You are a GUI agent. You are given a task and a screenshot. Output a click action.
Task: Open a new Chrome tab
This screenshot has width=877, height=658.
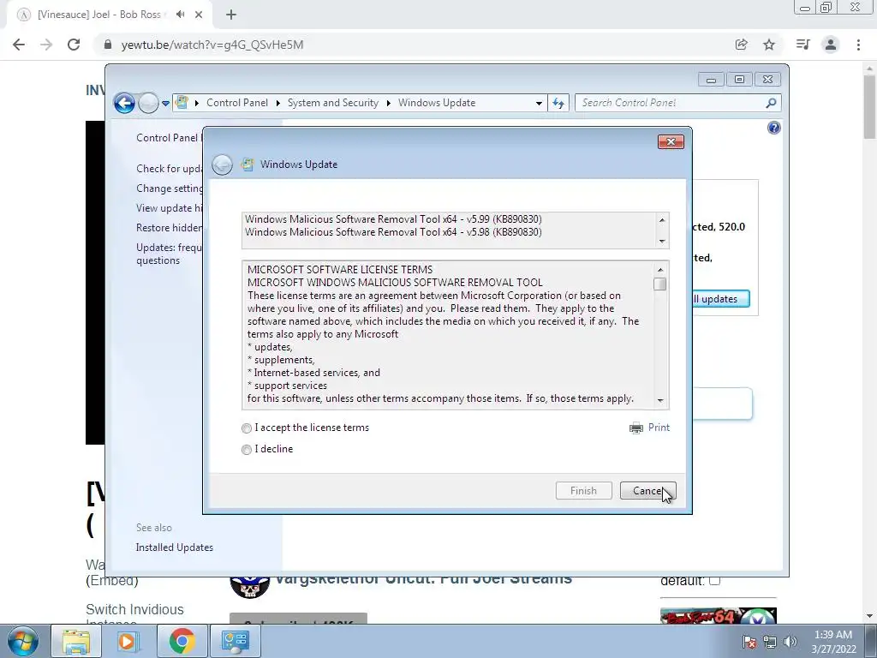point(231,15)
